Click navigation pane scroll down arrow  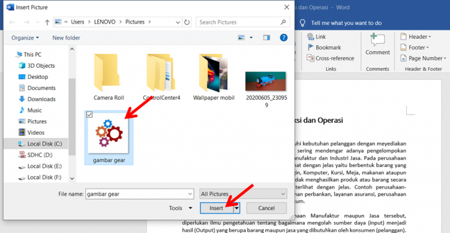(x=72, y=178)
